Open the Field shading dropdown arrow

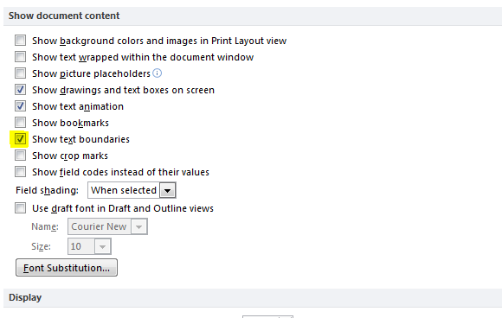click(x=167, y=190)
